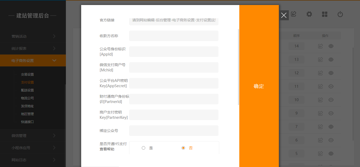Click the orange 确定 confirm button
The width and height of the screenshot is (360, 167).
pos(259,86)
